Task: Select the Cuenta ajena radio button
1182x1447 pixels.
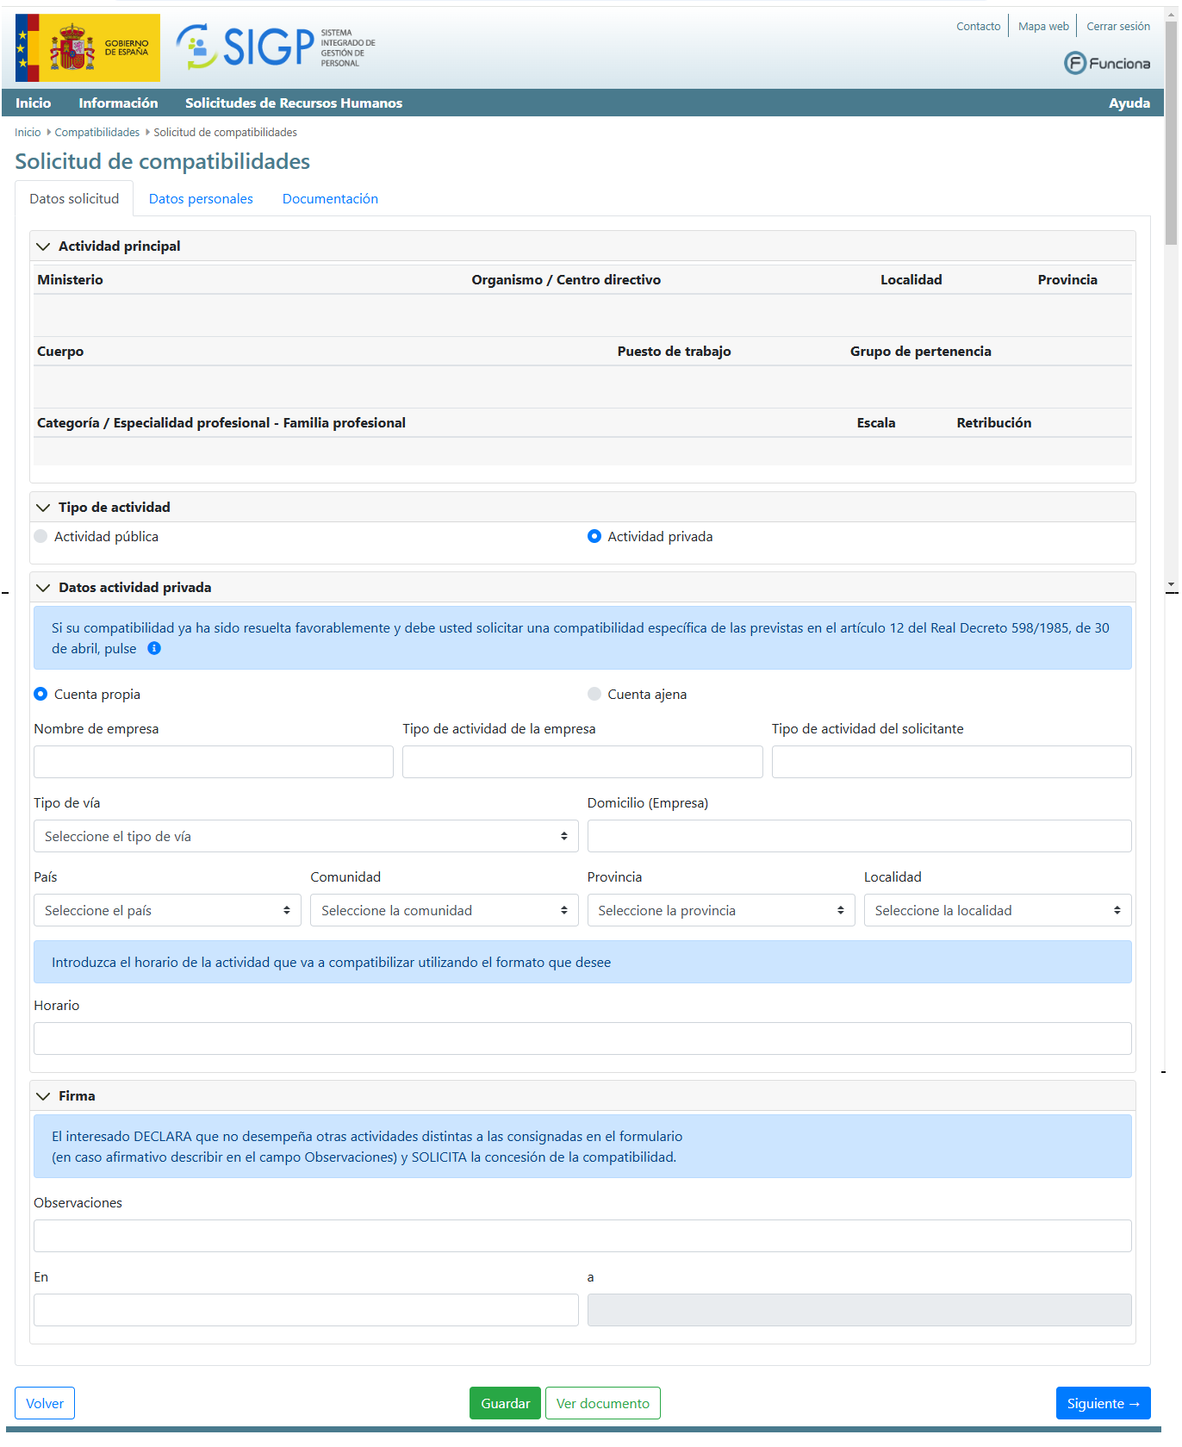Action: 594,695
